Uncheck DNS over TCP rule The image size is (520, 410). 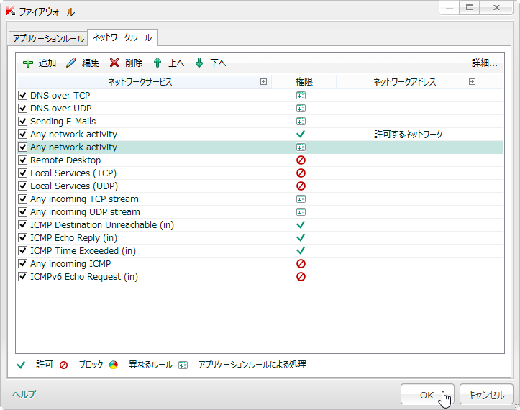[22, 96]
